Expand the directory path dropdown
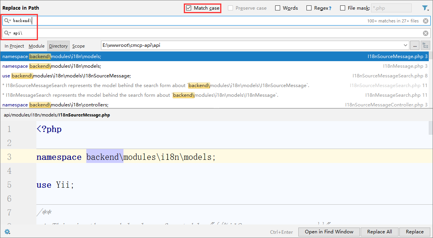 pyautogui.click(x=405, y=45)
